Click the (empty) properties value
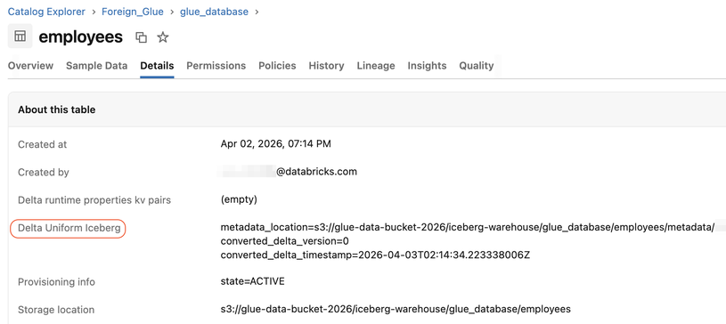The image size is (726, 324). pyautogui.click(x=239, y=200)
